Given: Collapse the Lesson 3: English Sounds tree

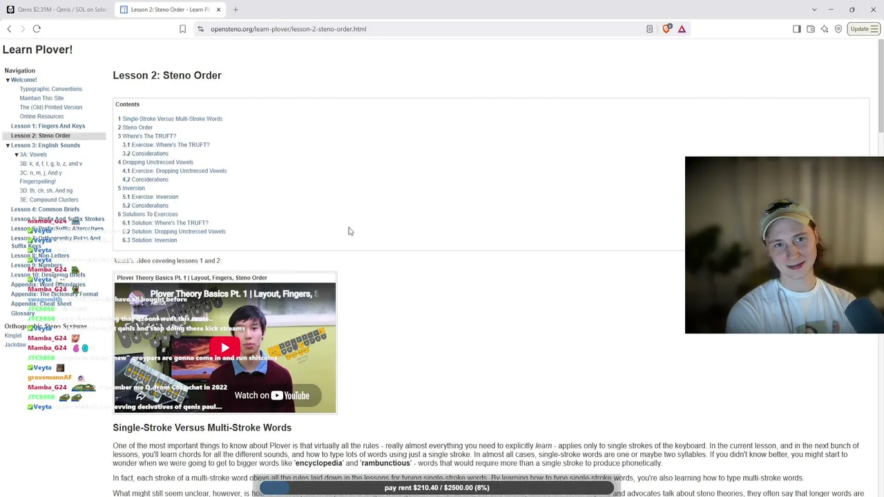Looking at the screenshot, I should [8, 146].
